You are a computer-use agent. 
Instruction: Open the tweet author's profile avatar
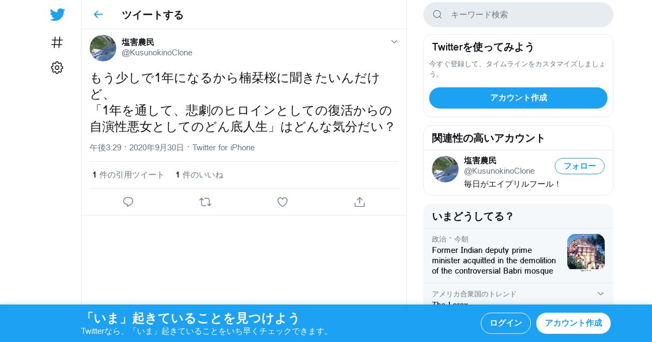pos(103,48)
